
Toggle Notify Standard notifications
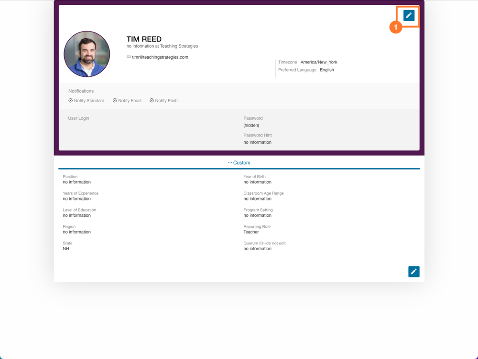pos(87,100)
